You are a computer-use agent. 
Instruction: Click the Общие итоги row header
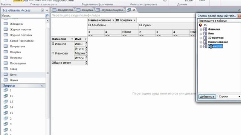(x=68, y=63)
